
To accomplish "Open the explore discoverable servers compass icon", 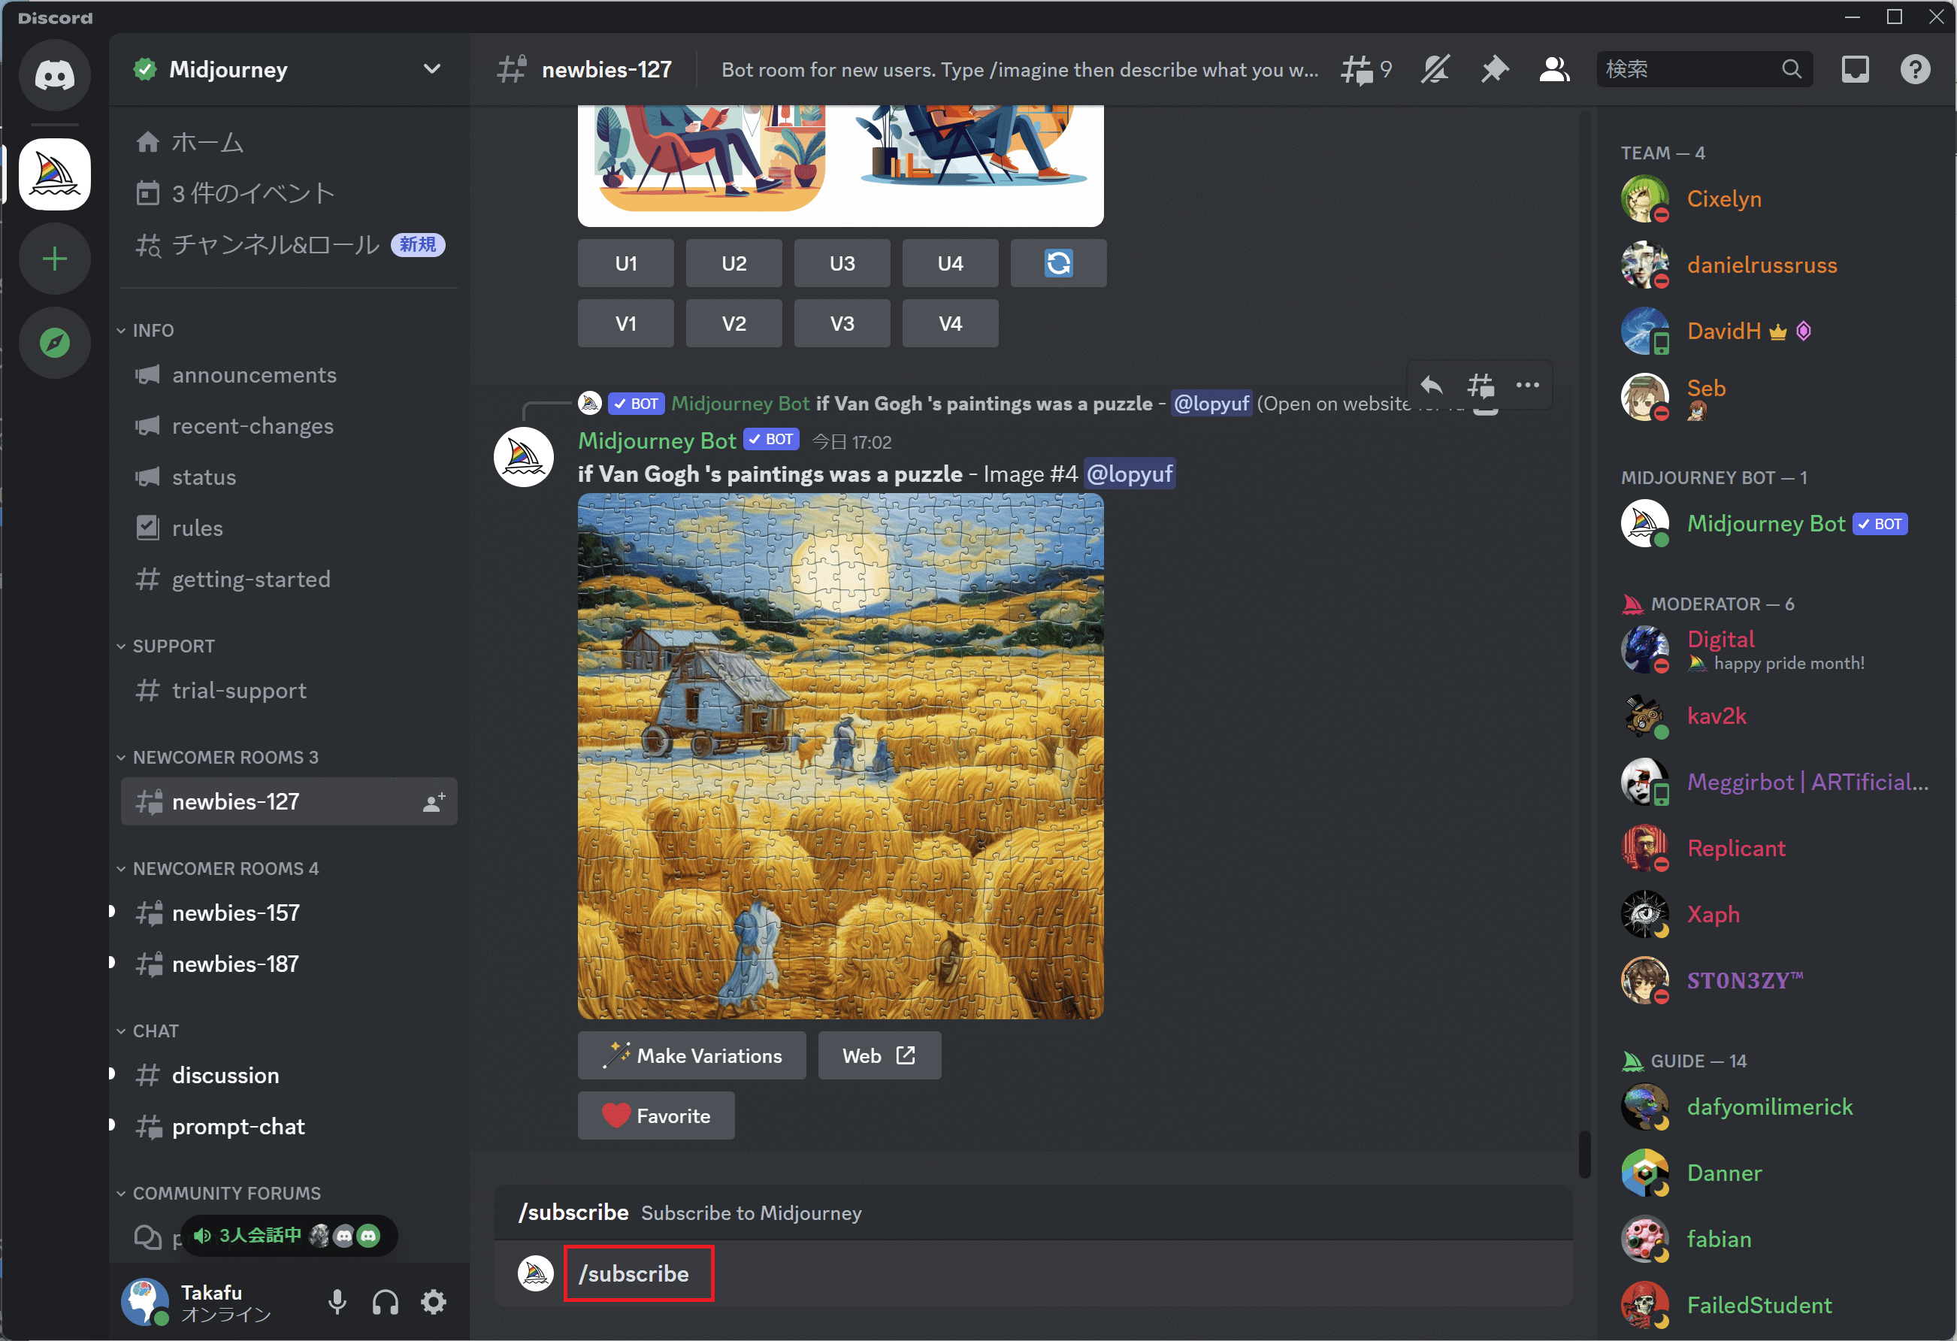I will [55, 343].
